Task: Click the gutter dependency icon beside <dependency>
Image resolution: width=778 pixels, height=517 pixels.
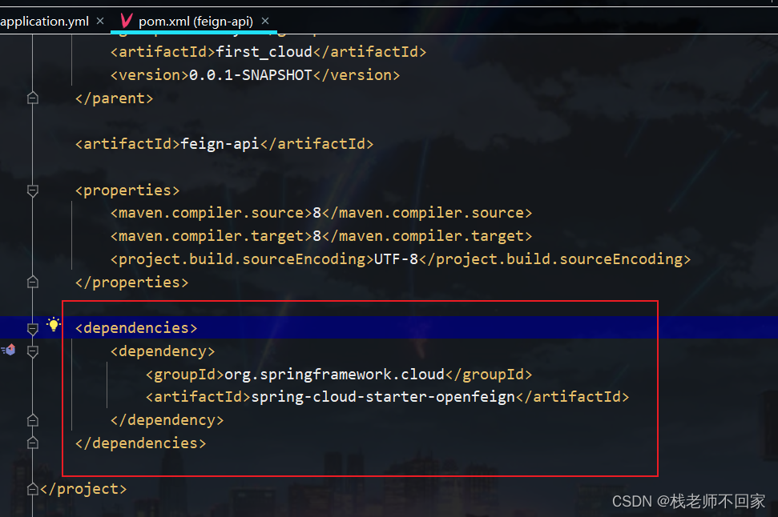Action: [9, 350]
